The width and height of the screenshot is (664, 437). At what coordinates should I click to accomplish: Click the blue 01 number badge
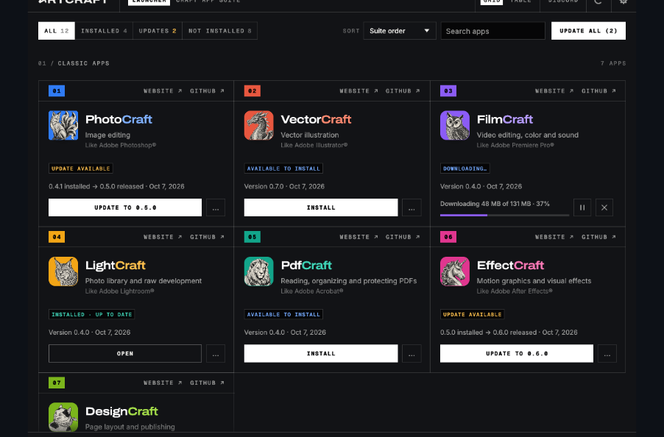(x=57, y=91)
